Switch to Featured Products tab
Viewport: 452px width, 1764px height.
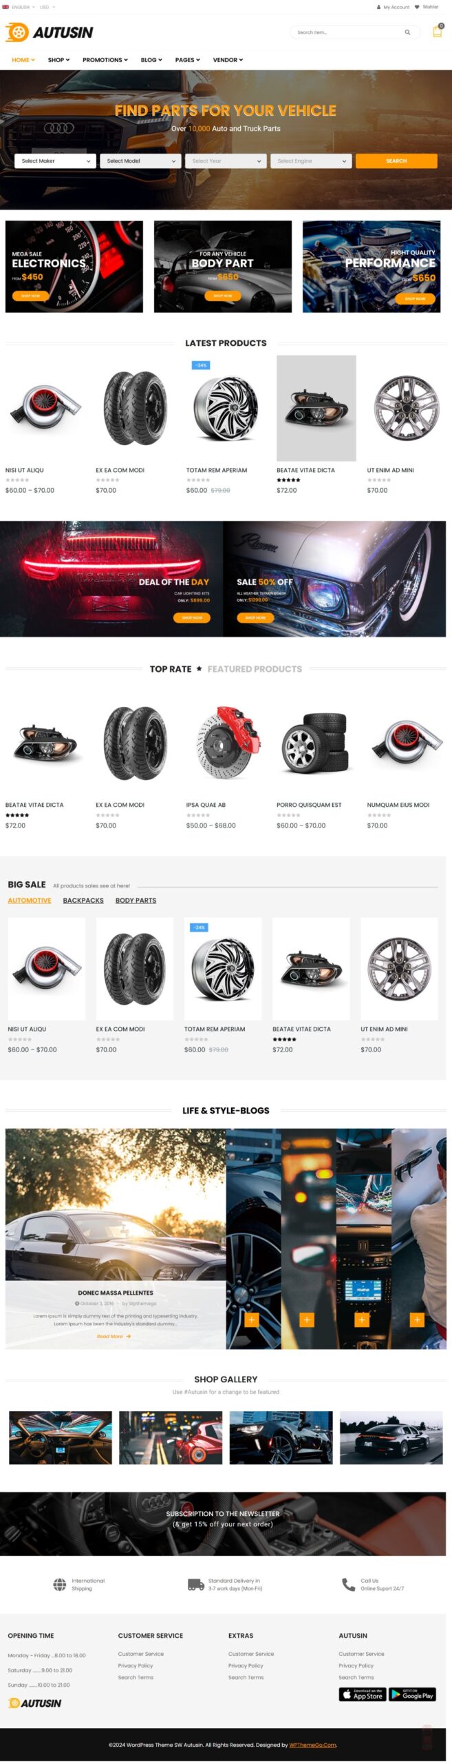pos(255,669)
